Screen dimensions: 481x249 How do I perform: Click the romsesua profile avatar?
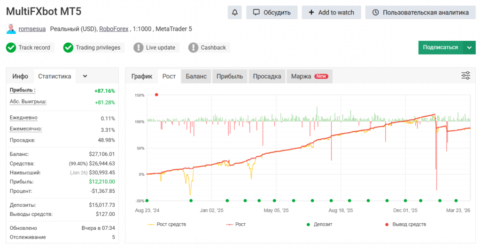tap(11, 29)
